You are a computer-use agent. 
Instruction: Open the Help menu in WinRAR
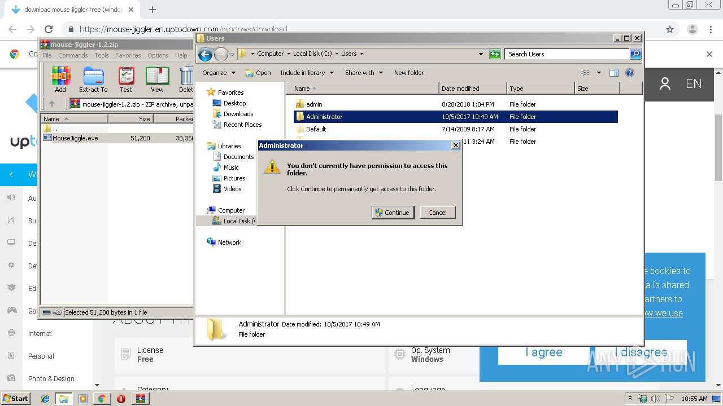[x=181, y=55]
